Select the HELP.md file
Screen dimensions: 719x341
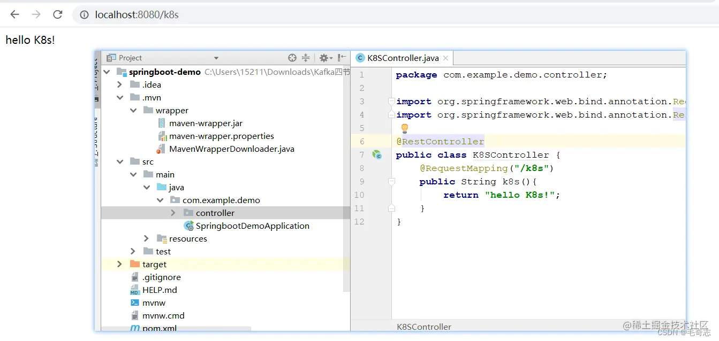click(x=160, y=290)
